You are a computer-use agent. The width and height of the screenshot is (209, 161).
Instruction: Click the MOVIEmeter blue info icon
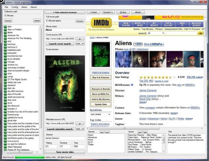(132, 85)
